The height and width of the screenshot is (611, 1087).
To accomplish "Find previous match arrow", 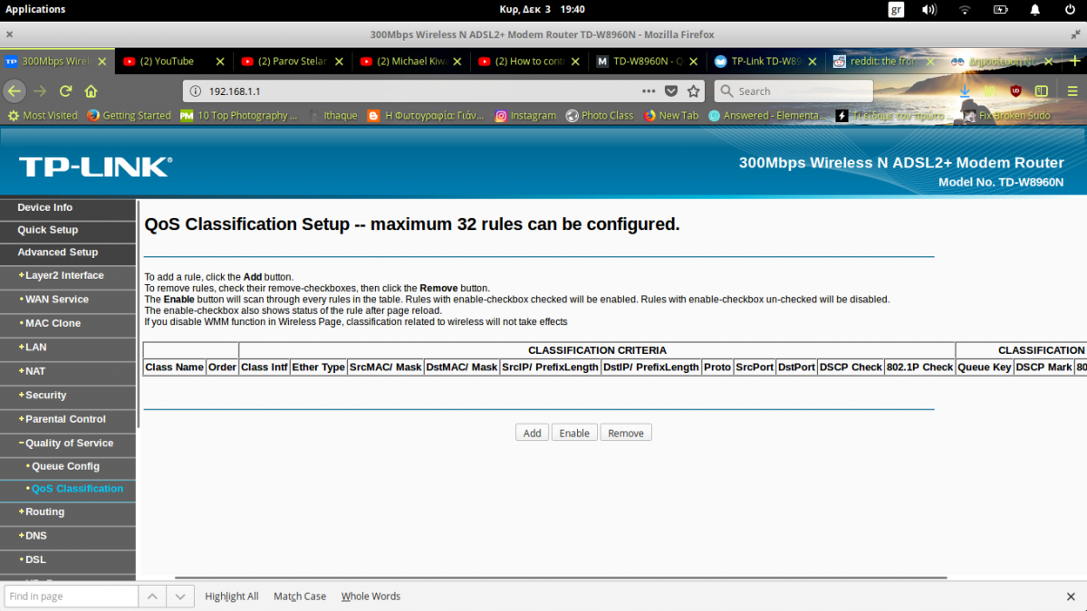I will (x=152, y=597).
